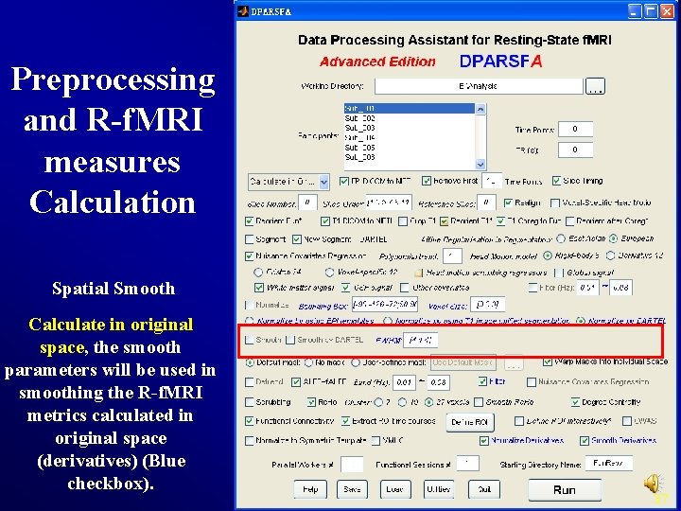Click the Utilities button
Viewport: 681px width, 511px height.
[439, 489]
